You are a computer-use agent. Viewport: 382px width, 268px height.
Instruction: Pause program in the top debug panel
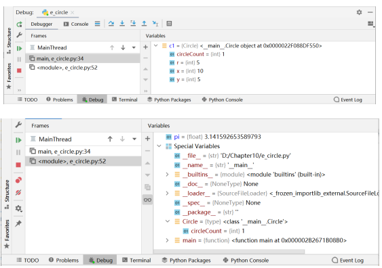(x=19, y=60)
